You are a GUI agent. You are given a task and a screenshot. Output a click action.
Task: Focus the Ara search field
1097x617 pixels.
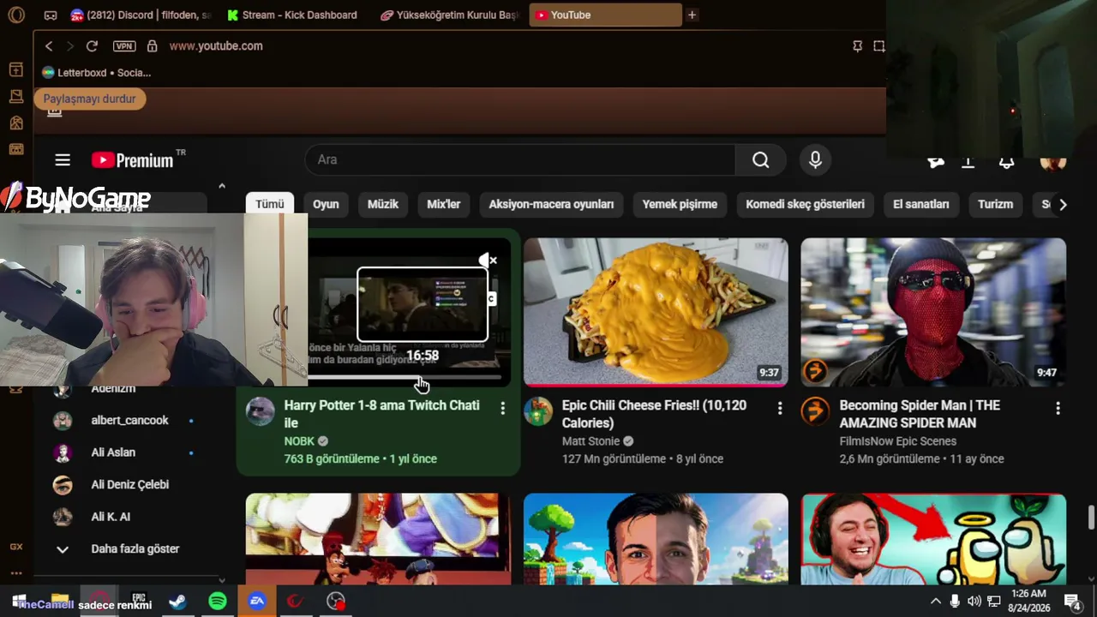point(520,160)
